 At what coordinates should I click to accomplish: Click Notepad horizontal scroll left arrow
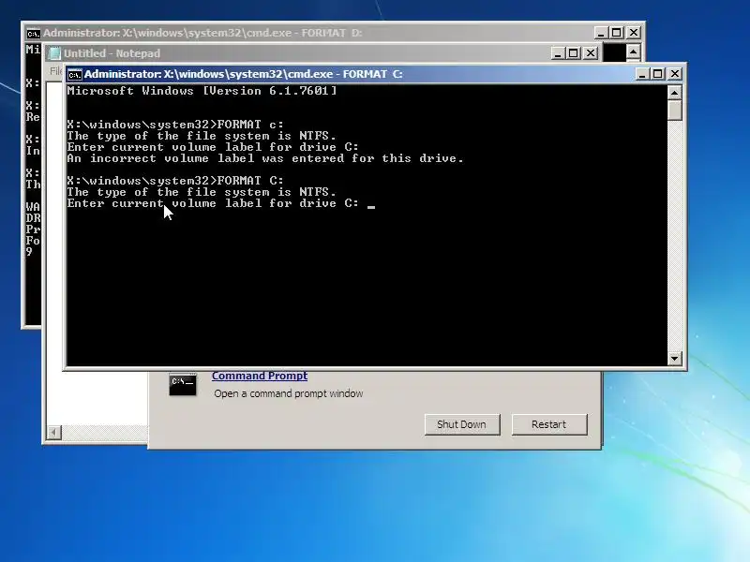tap(54, 433)
